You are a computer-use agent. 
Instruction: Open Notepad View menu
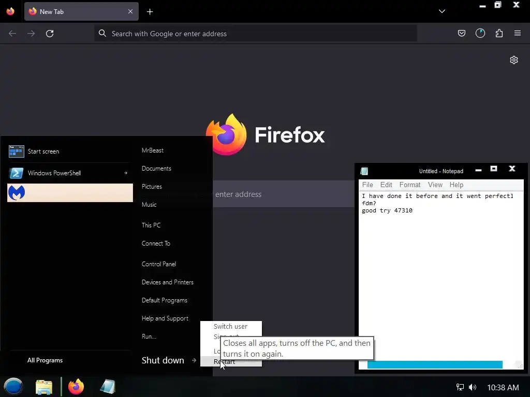coord(435,185)
